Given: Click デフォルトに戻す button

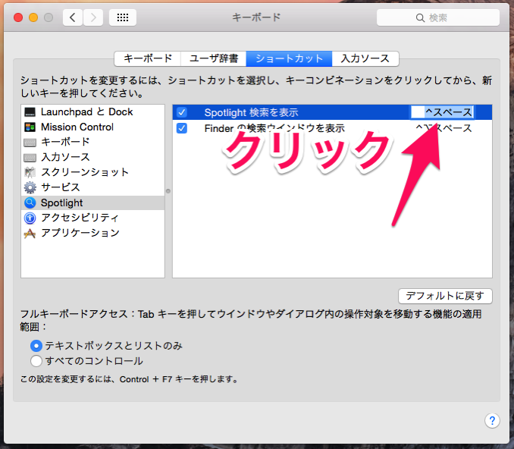Looking at the screenshot, I should point(445,296).
